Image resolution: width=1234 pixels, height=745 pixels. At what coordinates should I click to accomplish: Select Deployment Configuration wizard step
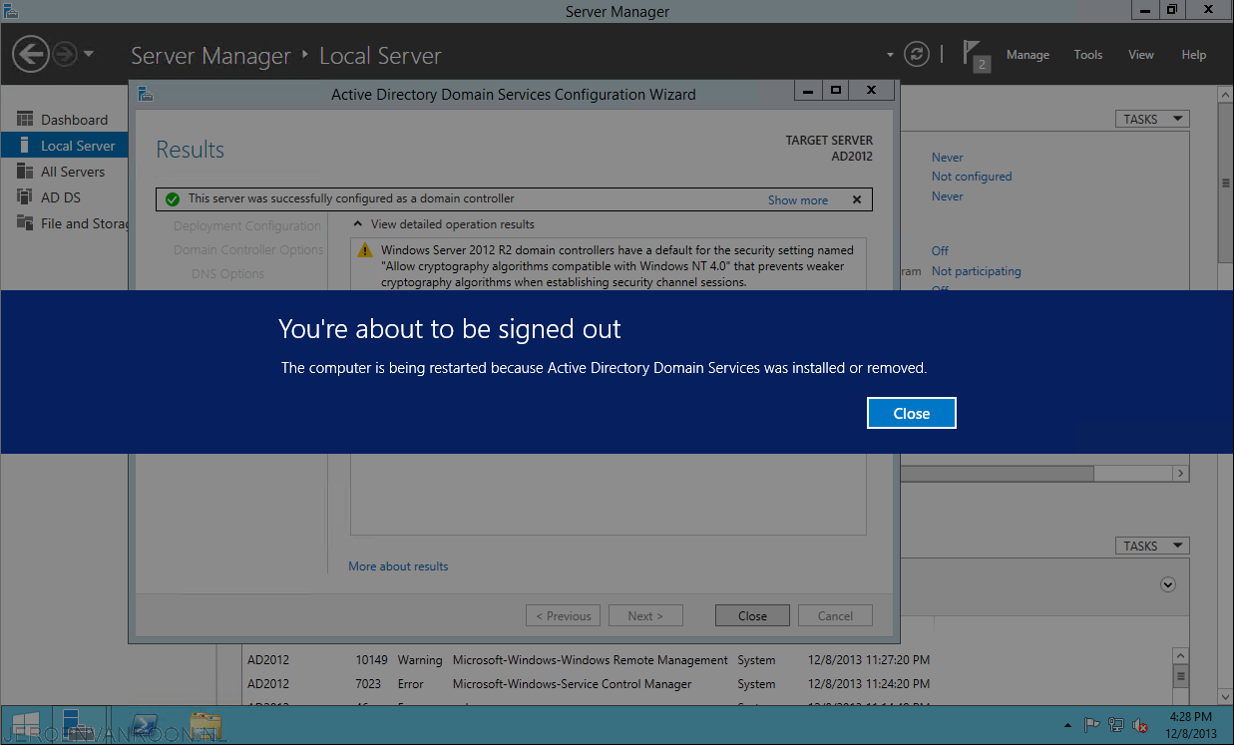coord(247,226)
